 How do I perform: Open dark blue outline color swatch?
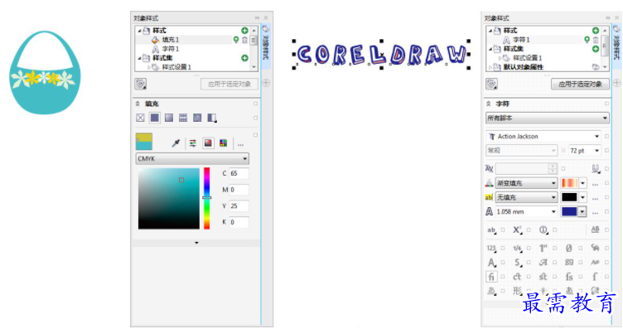573,212
